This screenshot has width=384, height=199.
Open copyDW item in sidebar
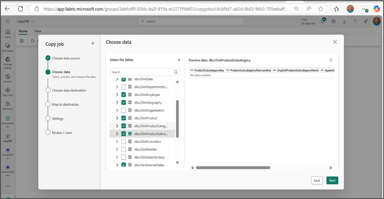pos(8,138)
